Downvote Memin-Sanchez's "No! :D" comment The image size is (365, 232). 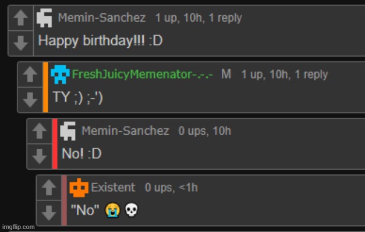40,156
